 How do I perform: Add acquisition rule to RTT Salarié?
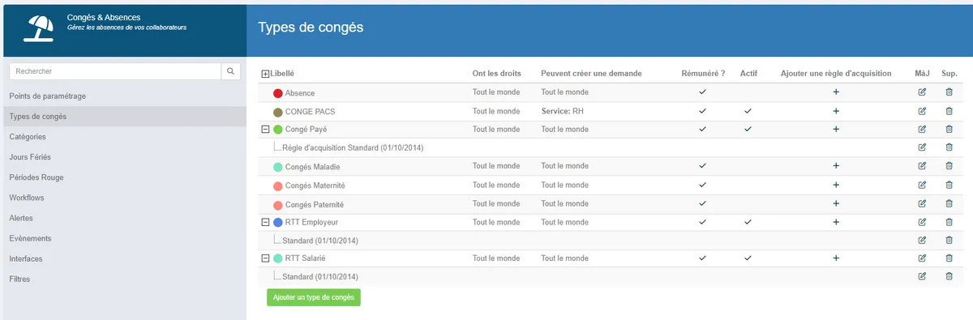click(836, 258)
